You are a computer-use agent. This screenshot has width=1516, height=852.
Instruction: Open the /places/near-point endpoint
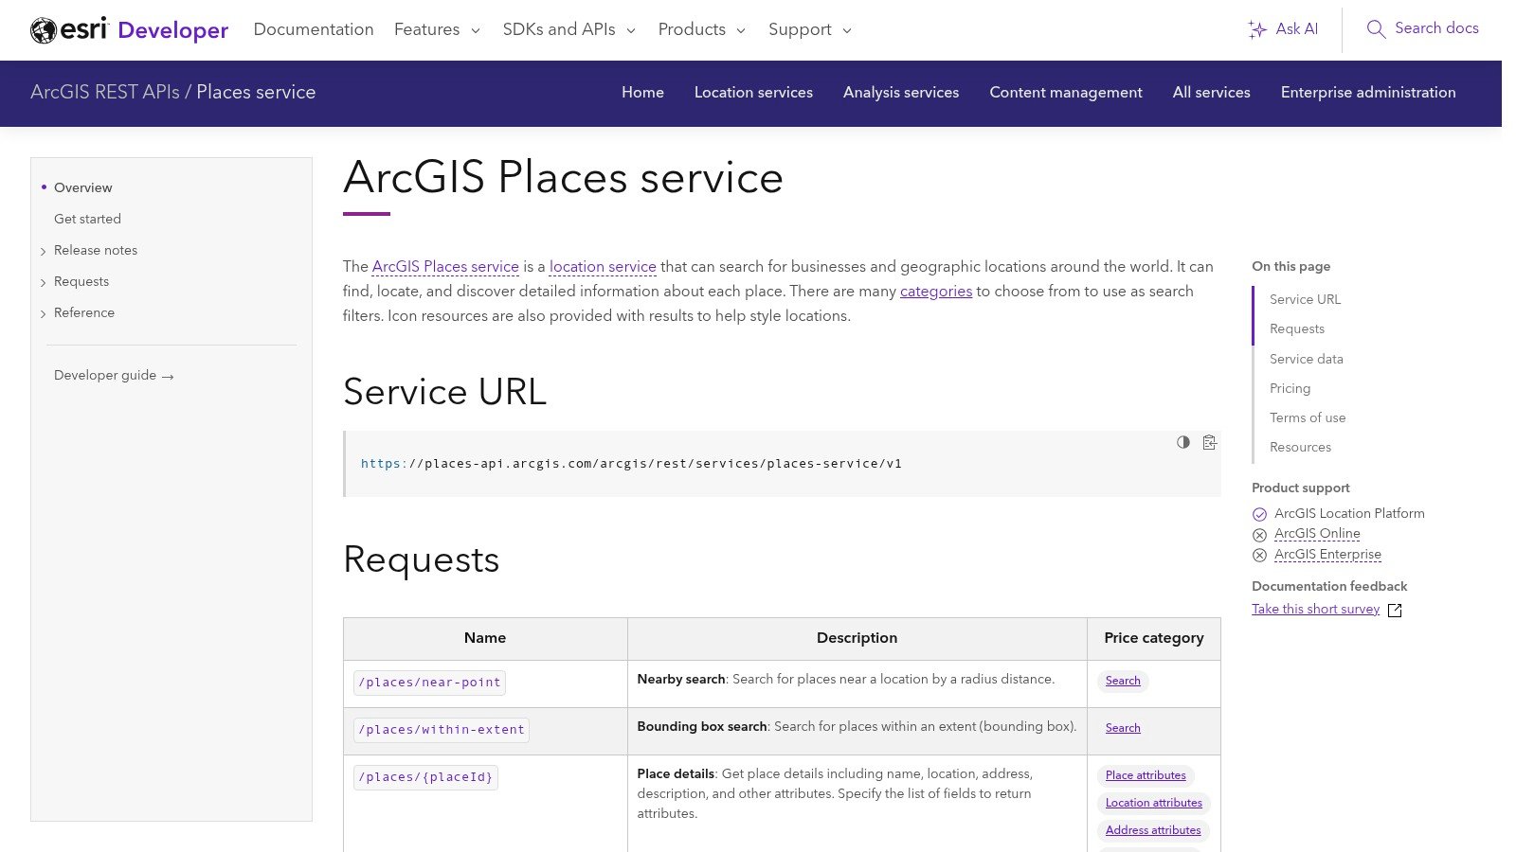[x=429, y=683]
